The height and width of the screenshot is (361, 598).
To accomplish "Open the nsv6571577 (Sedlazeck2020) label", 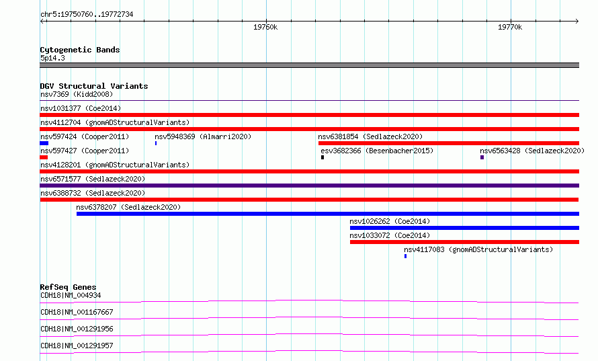I will [93, 179].
